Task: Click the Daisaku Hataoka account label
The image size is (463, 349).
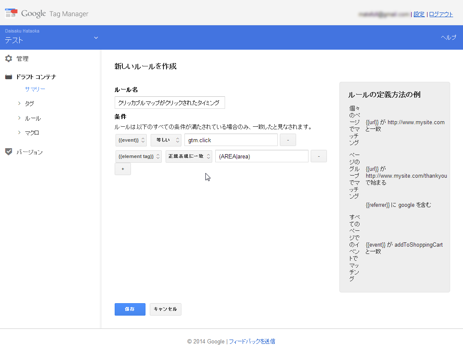Action: pyautogui.click(x=22, y=31)
